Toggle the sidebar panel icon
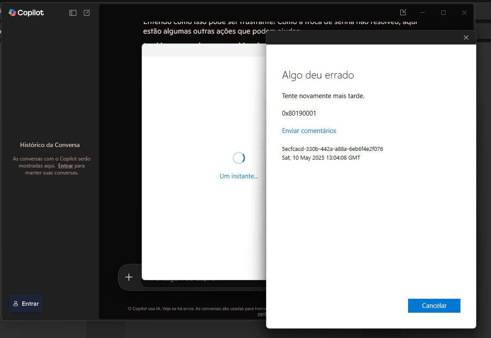Screen dimensions: 491x338 pos(72,13)
